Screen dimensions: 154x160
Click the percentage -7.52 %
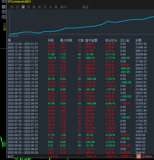coord(110,79)
